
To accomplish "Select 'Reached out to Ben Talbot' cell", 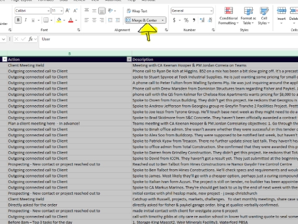I will point(215,164).
